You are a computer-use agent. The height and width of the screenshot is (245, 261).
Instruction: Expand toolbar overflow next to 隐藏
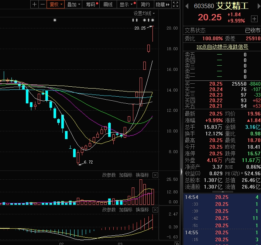(x=168, y=4)
